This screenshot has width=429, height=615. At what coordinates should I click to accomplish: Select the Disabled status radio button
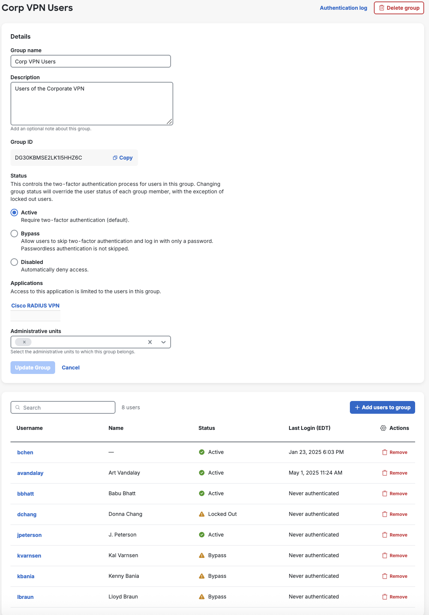(14, 262)
